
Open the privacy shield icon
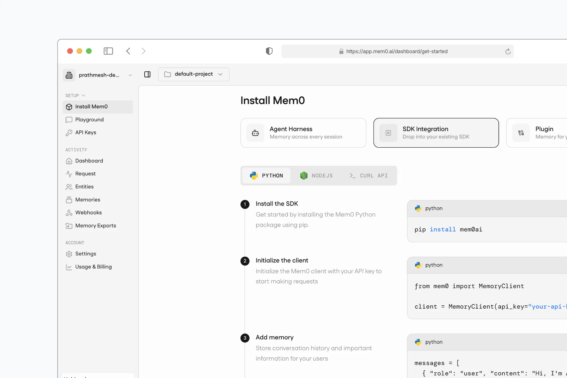click(x=269, y=51)
